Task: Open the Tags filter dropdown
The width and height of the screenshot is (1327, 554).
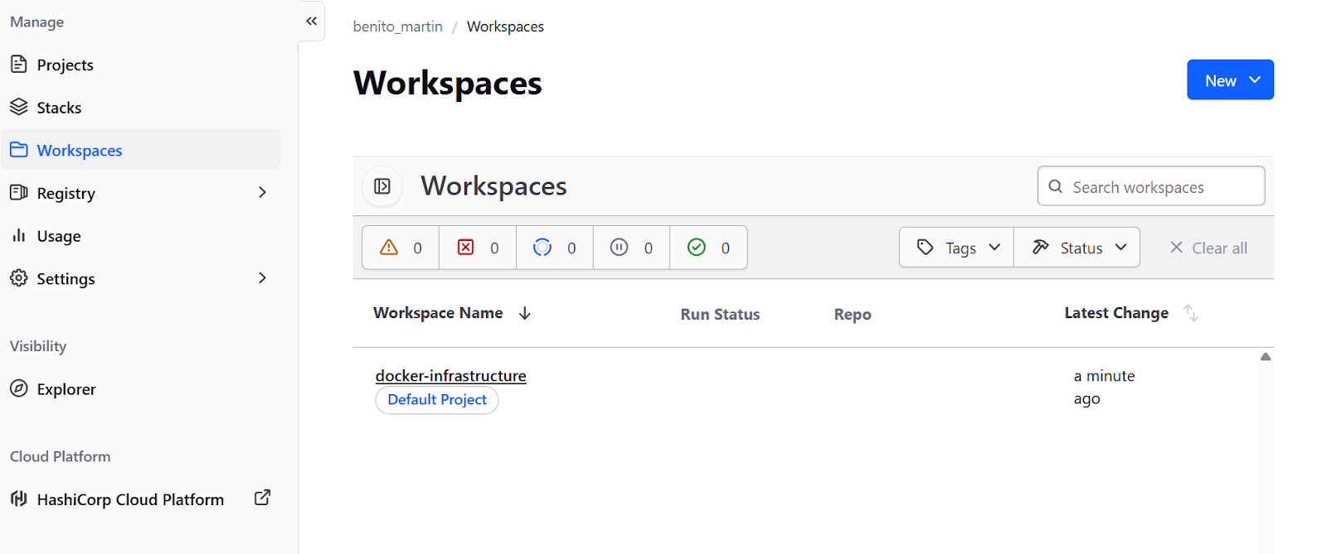Action: pyautogui.click(x=957, y=248)
